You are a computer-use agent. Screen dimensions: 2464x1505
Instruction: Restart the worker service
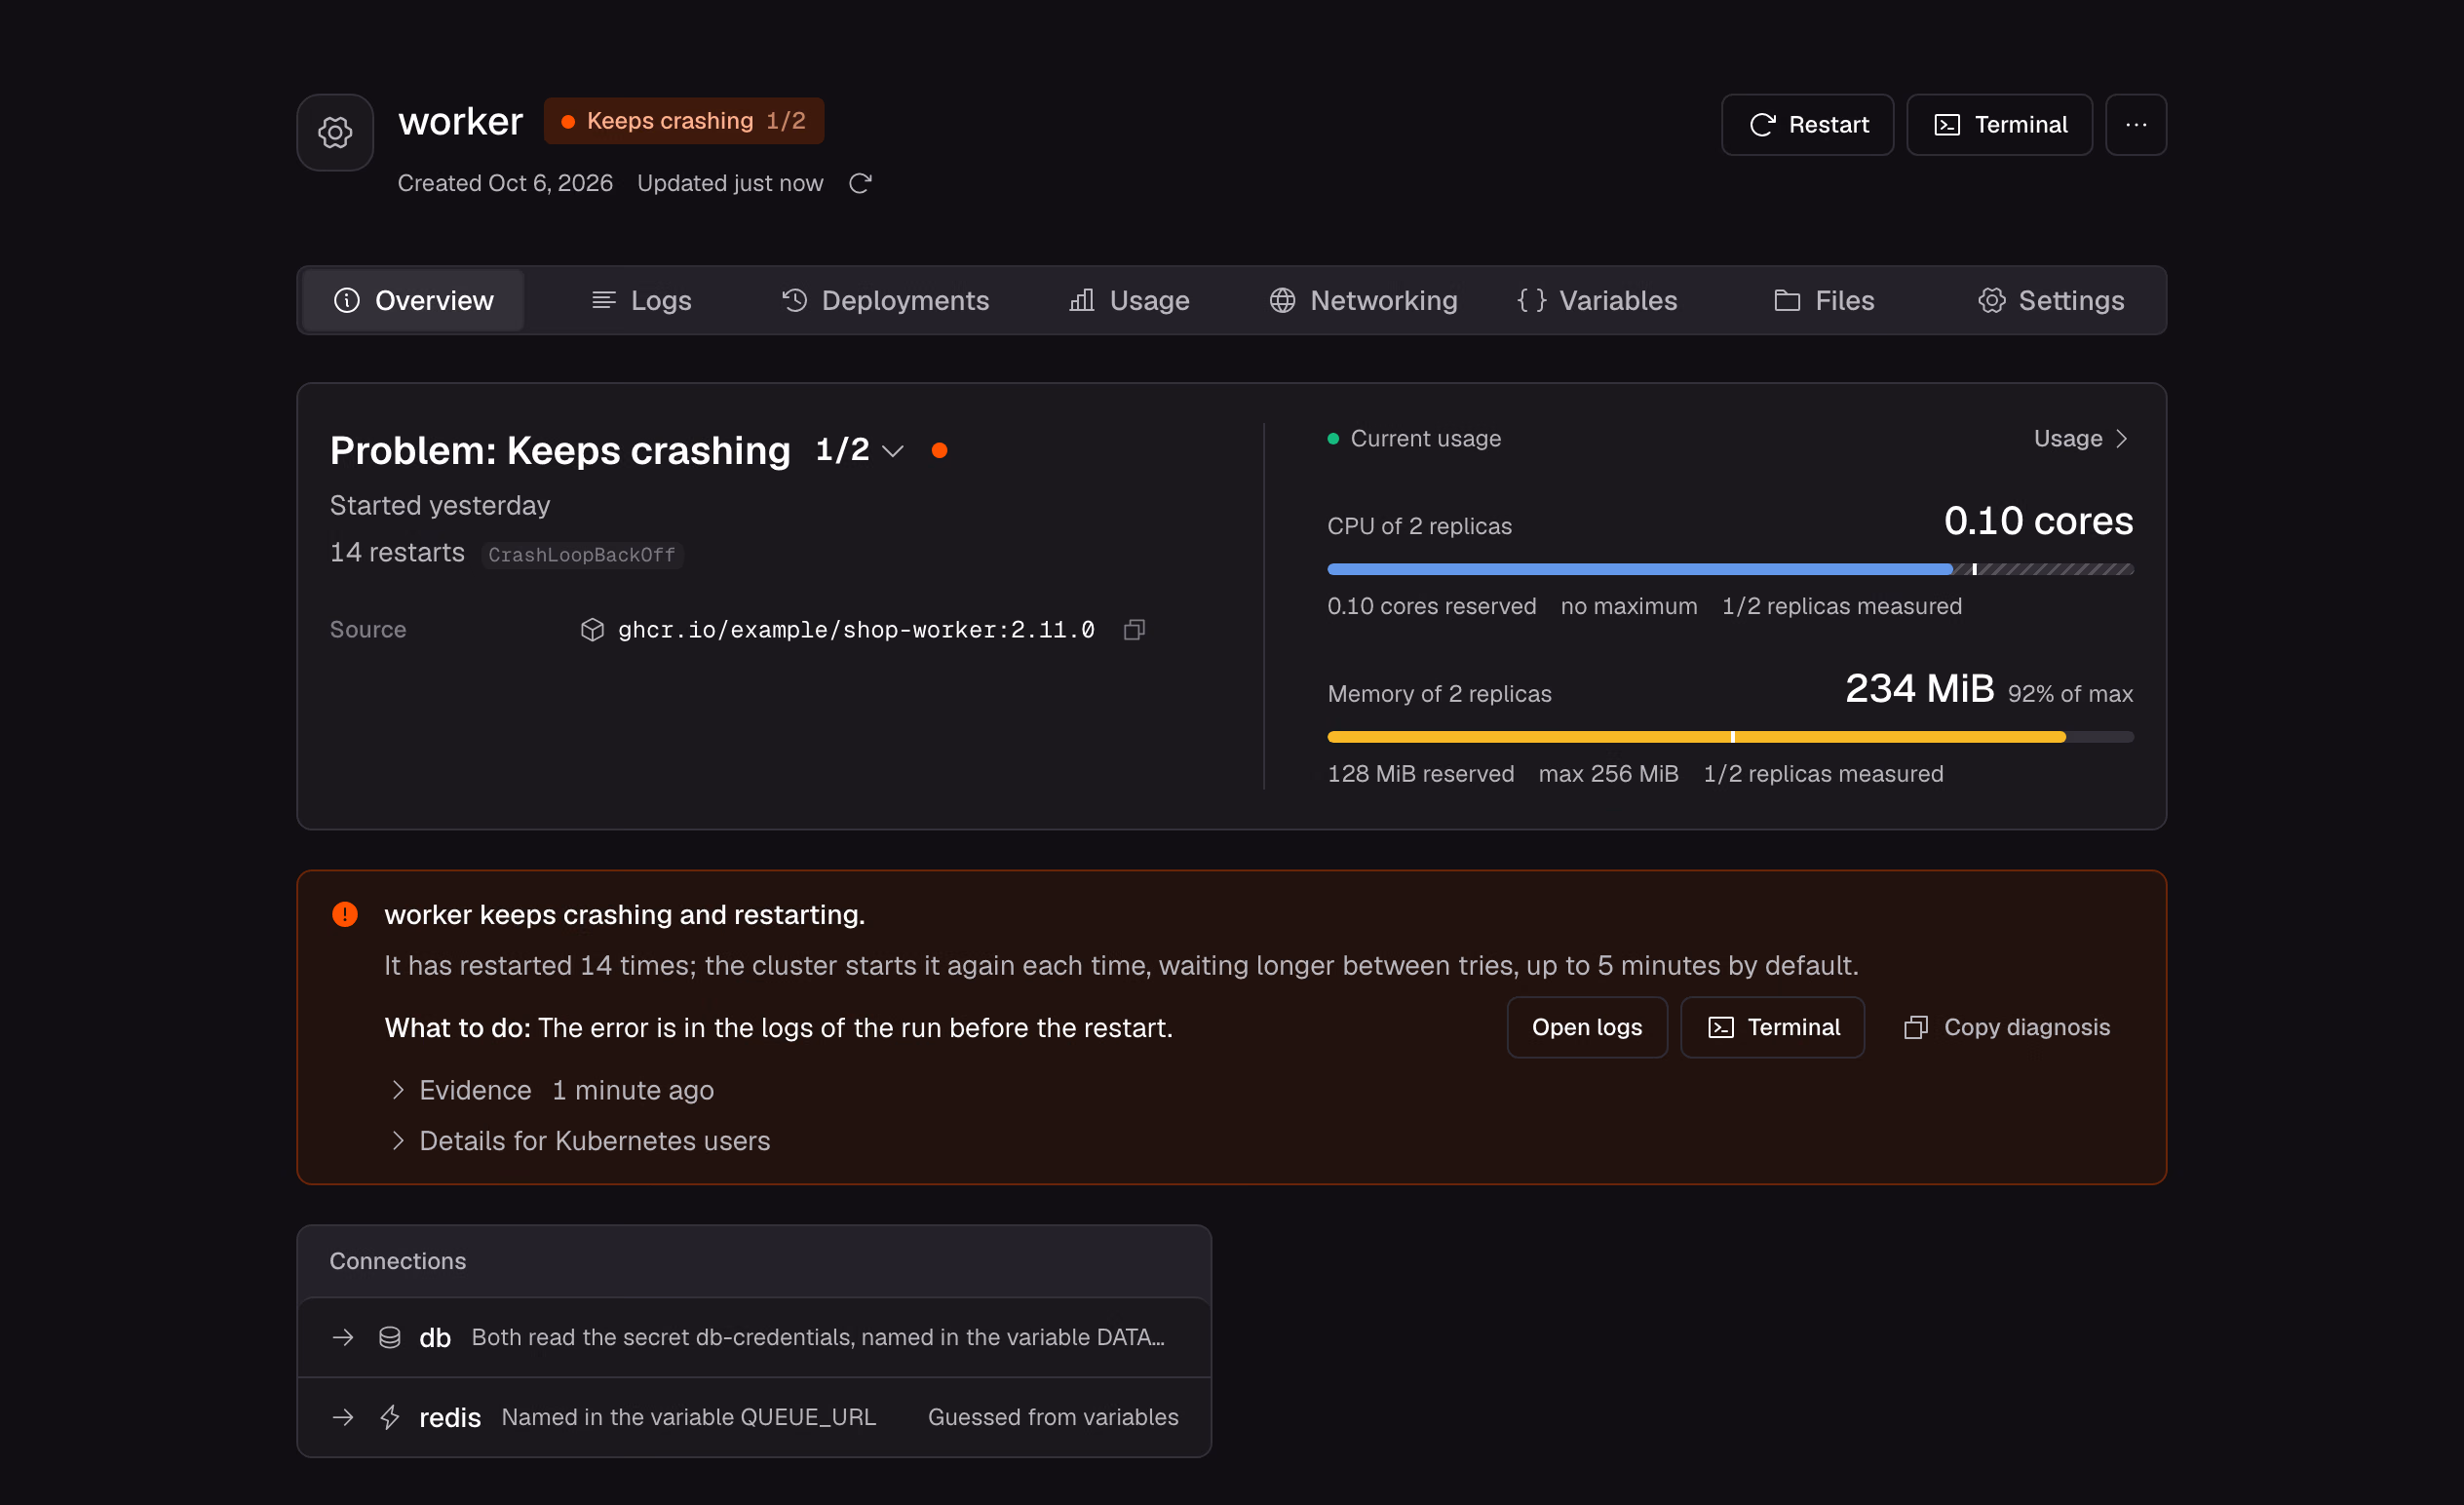coord(1808,125)
